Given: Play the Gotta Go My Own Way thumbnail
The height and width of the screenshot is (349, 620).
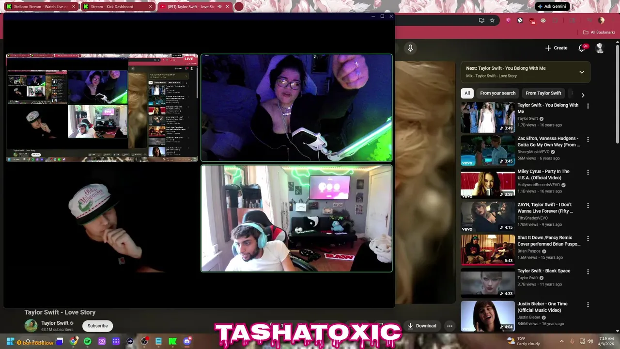Looking at the screenshot, I should [488, 150].
